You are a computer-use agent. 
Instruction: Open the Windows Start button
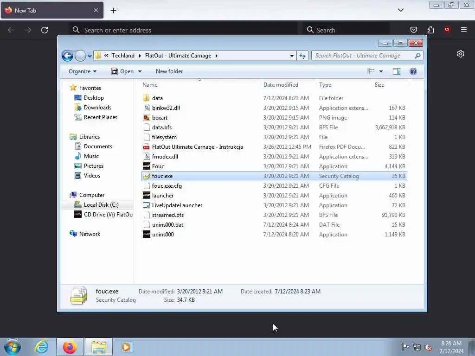pyautogui.click(x=13, y=347)
